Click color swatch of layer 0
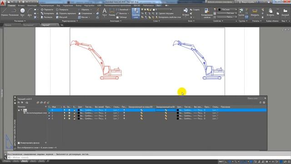 pyautogui.click(x=79, y=110)
